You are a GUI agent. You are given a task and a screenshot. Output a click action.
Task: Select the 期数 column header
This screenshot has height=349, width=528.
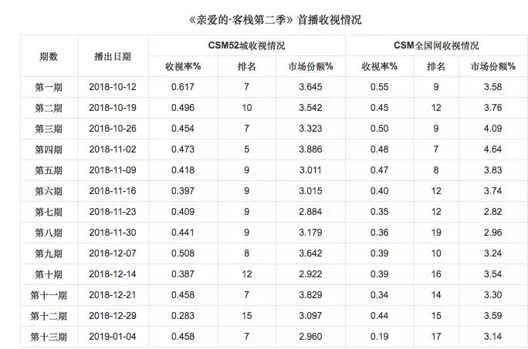(x=49, y=56)
